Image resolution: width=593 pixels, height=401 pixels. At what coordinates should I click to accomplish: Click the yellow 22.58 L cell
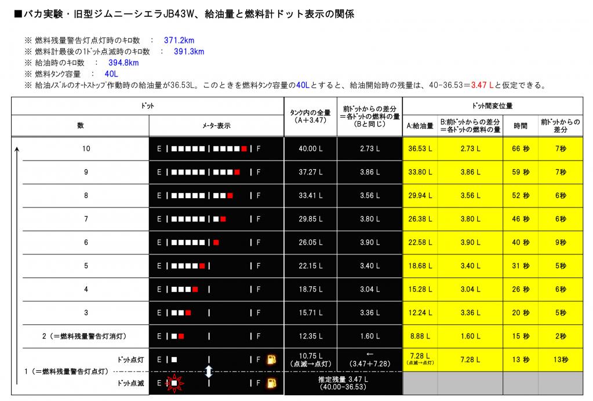[420, 242]
